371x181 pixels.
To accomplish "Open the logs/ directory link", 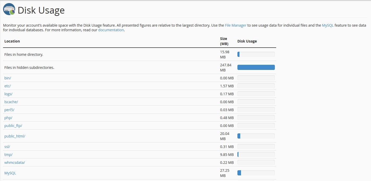I will click(x=8, y=94).
